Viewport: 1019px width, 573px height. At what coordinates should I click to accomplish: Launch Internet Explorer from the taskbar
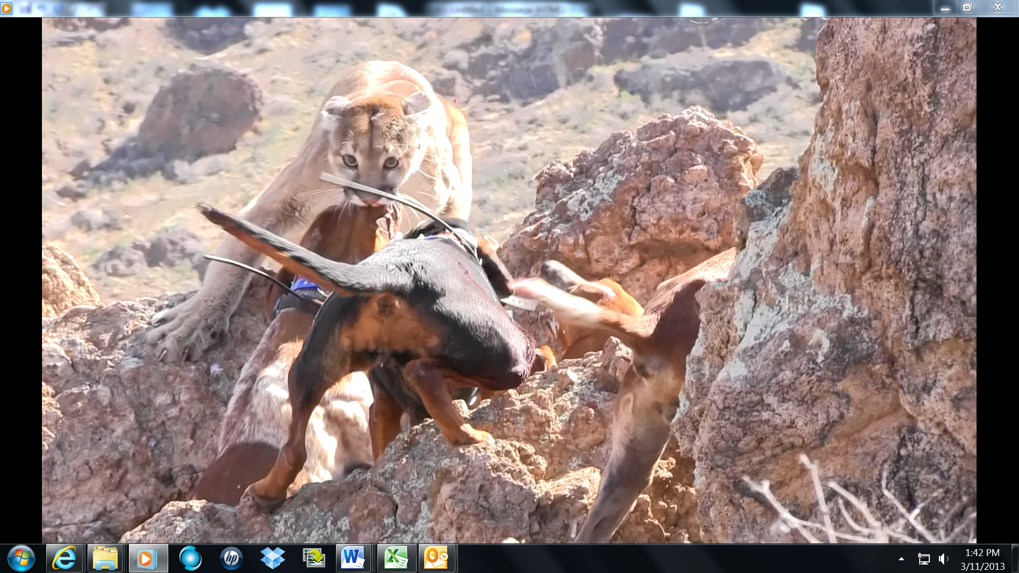pos(64,558)
